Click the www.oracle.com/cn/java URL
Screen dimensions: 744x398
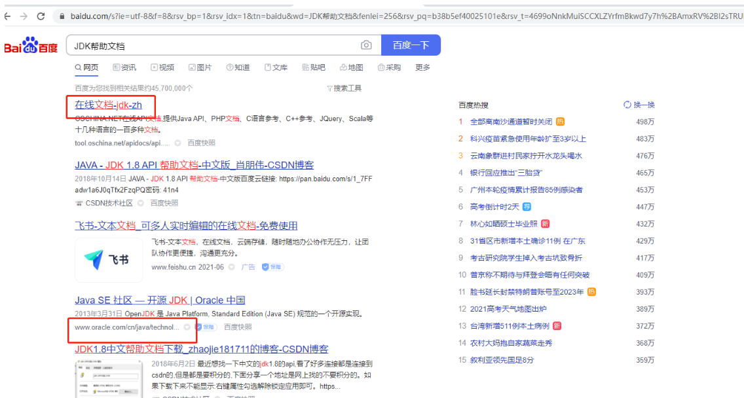point(126,327)
